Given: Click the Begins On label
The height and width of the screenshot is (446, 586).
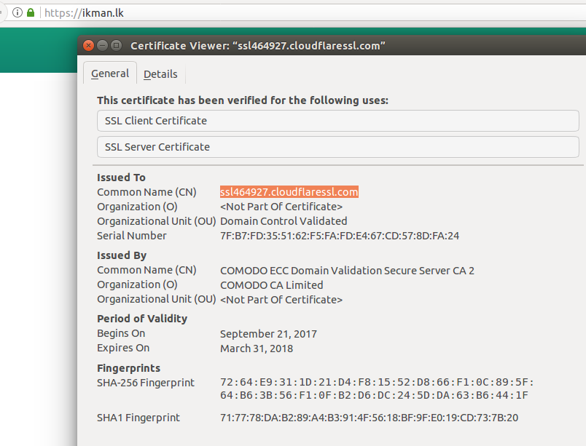Looking at the screenshot, I should (121, 333).
